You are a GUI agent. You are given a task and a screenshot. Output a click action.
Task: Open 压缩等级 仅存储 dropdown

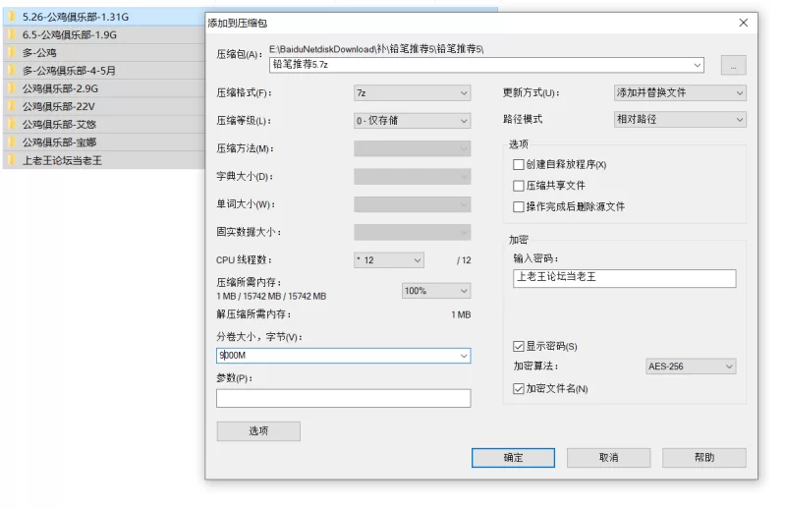tap(412, 120)
